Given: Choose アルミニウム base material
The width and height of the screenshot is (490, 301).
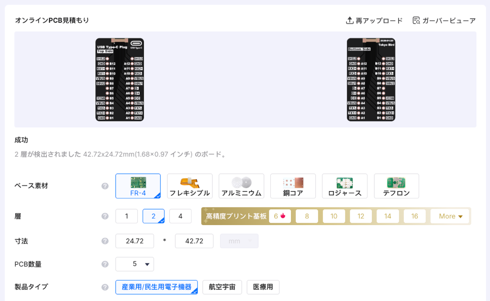Looking at the screenshot, I should (241, 186).
